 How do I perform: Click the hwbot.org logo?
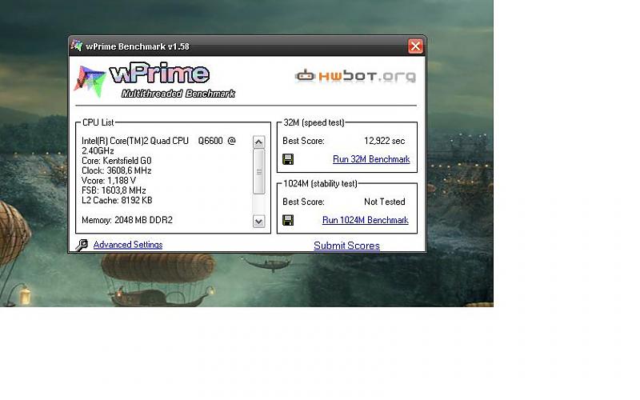click(x=355, y=76)
